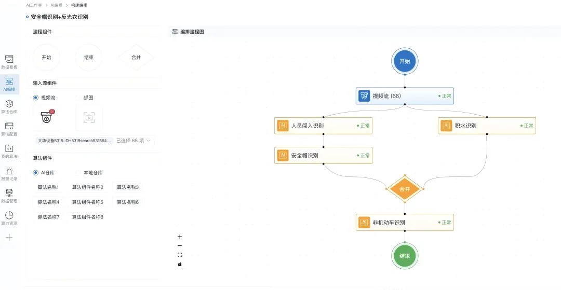
Task: Select the 安全帽识别 node
Action: pyautogui.click(x=324, y=155)
